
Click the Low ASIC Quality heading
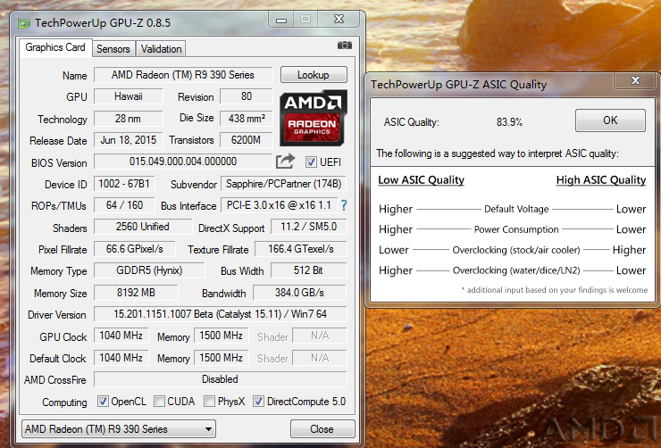click(x=421, y=180)
